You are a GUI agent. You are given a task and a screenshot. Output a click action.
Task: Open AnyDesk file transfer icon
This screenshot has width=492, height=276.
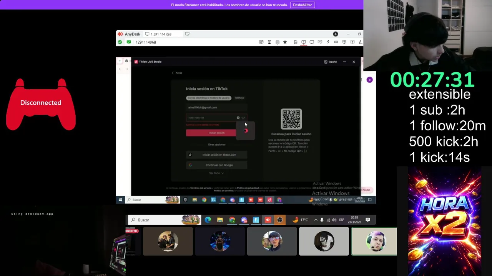(x=296, y=42)
